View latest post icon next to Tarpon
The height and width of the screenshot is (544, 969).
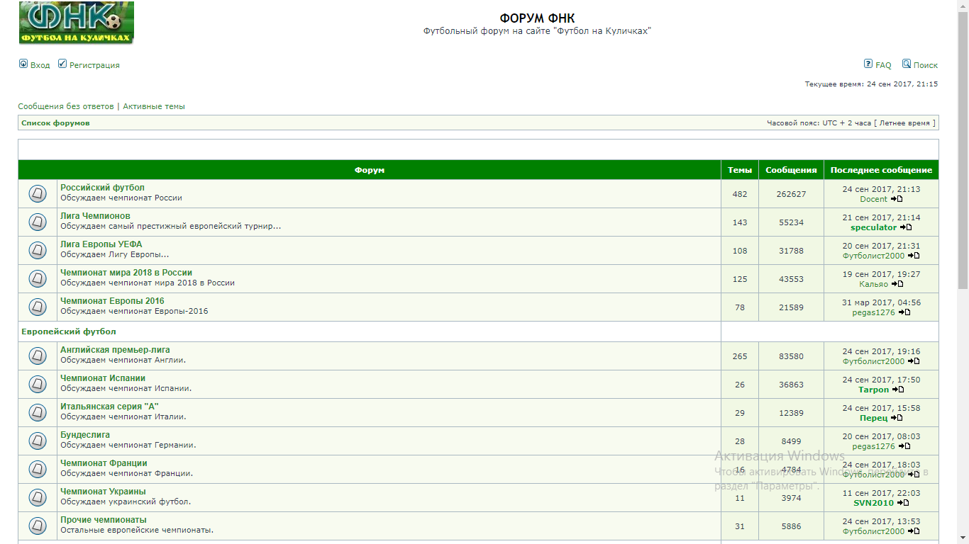click(x=898, y=390)
